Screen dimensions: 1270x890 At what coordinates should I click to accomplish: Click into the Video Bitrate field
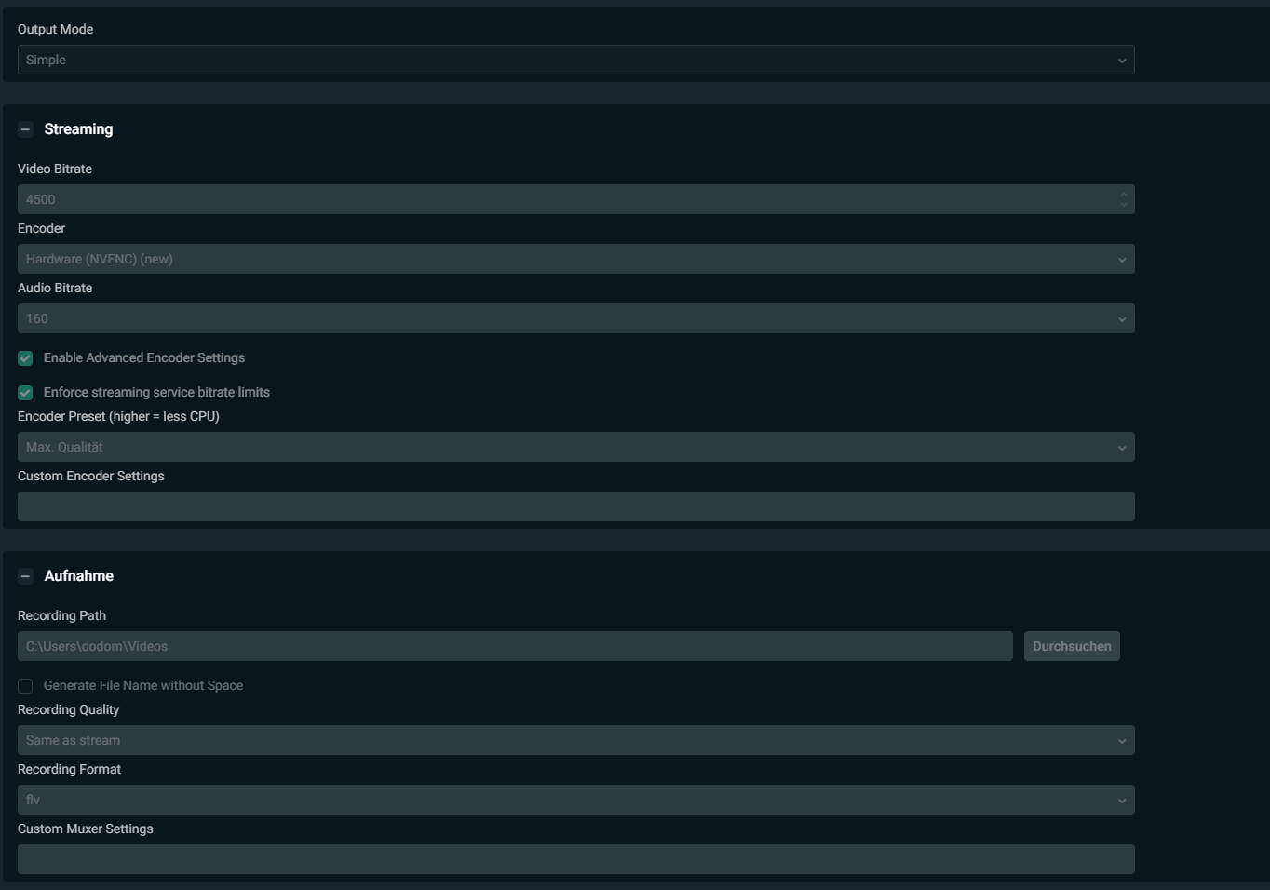pos(559,199)
